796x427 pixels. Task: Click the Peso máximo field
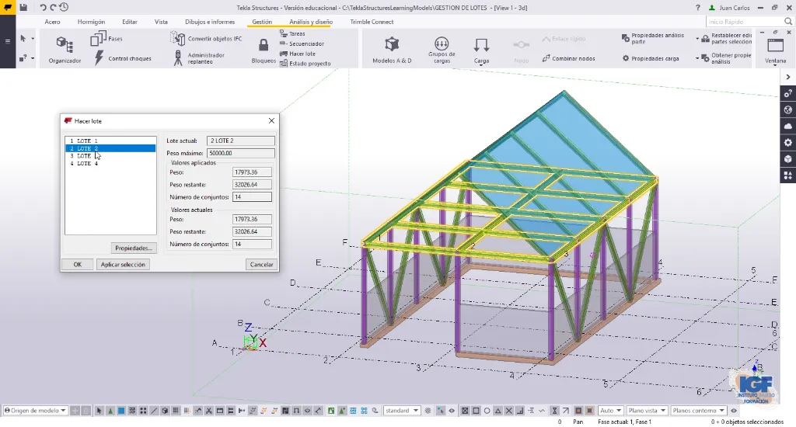coord(241,153)
